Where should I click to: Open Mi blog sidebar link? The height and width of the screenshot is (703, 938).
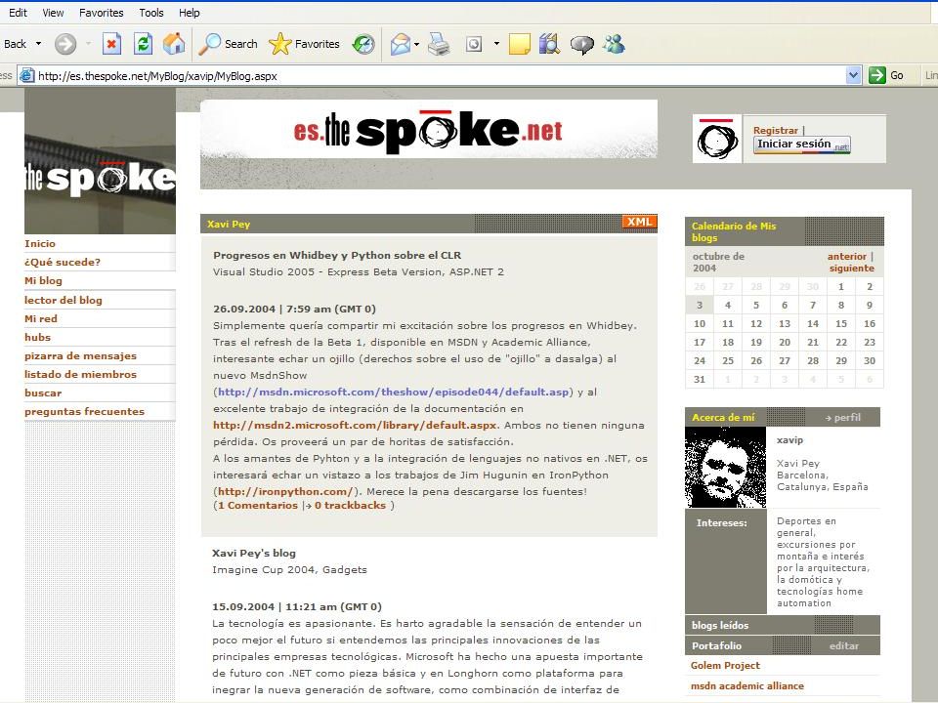[43, 280]
